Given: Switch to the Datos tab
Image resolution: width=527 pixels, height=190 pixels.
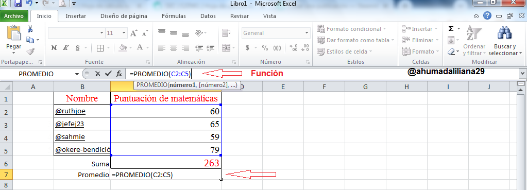Looking at the screenshot, I should click(x=208, y=16).
